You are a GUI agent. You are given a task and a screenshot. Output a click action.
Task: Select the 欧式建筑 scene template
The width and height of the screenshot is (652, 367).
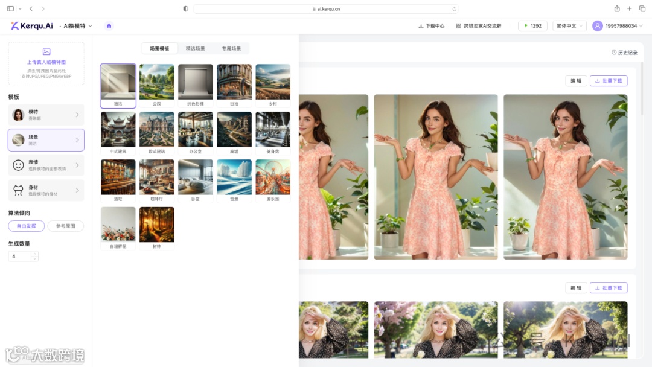[x=157, y=133]
